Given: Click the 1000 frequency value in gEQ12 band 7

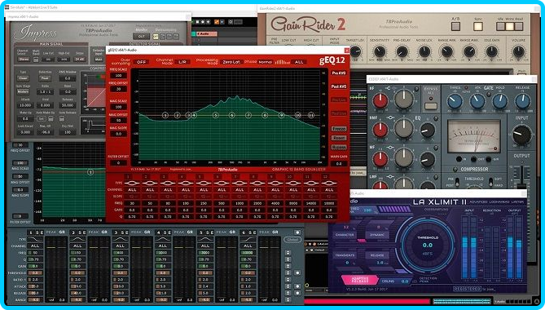Looking at the screenshot, I should (240, 203).
